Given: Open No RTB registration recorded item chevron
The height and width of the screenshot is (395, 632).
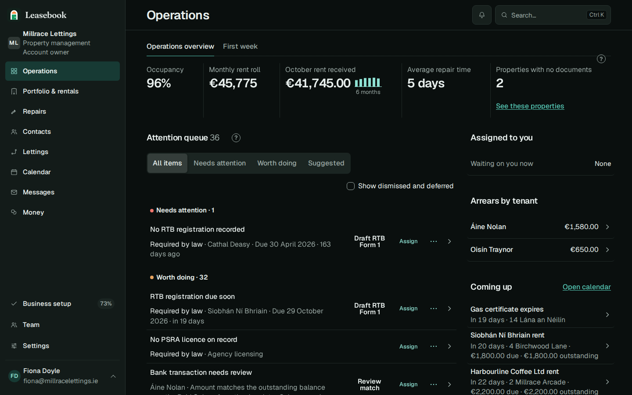Looking at the screenshot, I should click(x=449, y=241).
